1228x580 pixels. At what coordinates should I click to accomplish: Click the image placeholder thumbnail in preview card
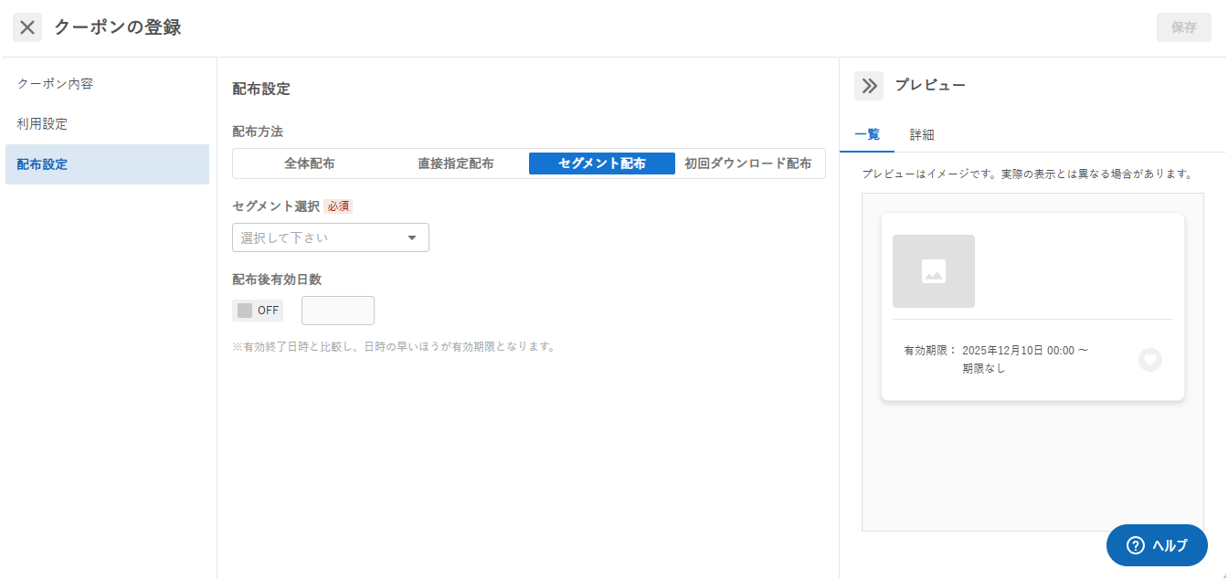(934, 271)
